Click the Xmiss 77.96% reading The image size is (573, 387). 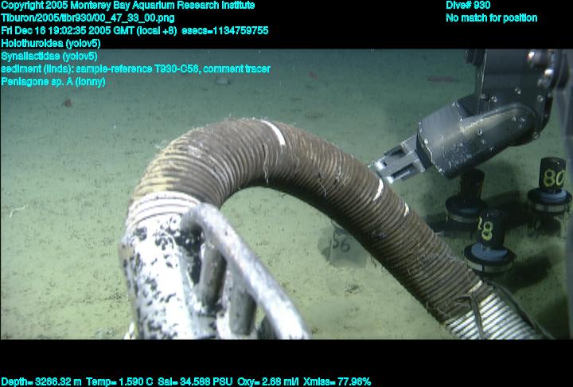337,381
